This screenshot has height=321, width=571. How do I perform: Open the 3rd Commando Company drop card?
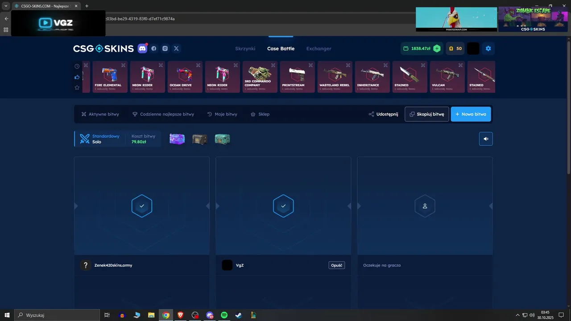tap(260, 77)
